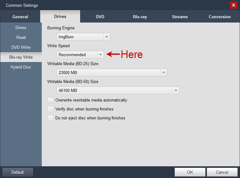
Task: Select Hybrid Disc in sidebar
Action: pos(21,67)
